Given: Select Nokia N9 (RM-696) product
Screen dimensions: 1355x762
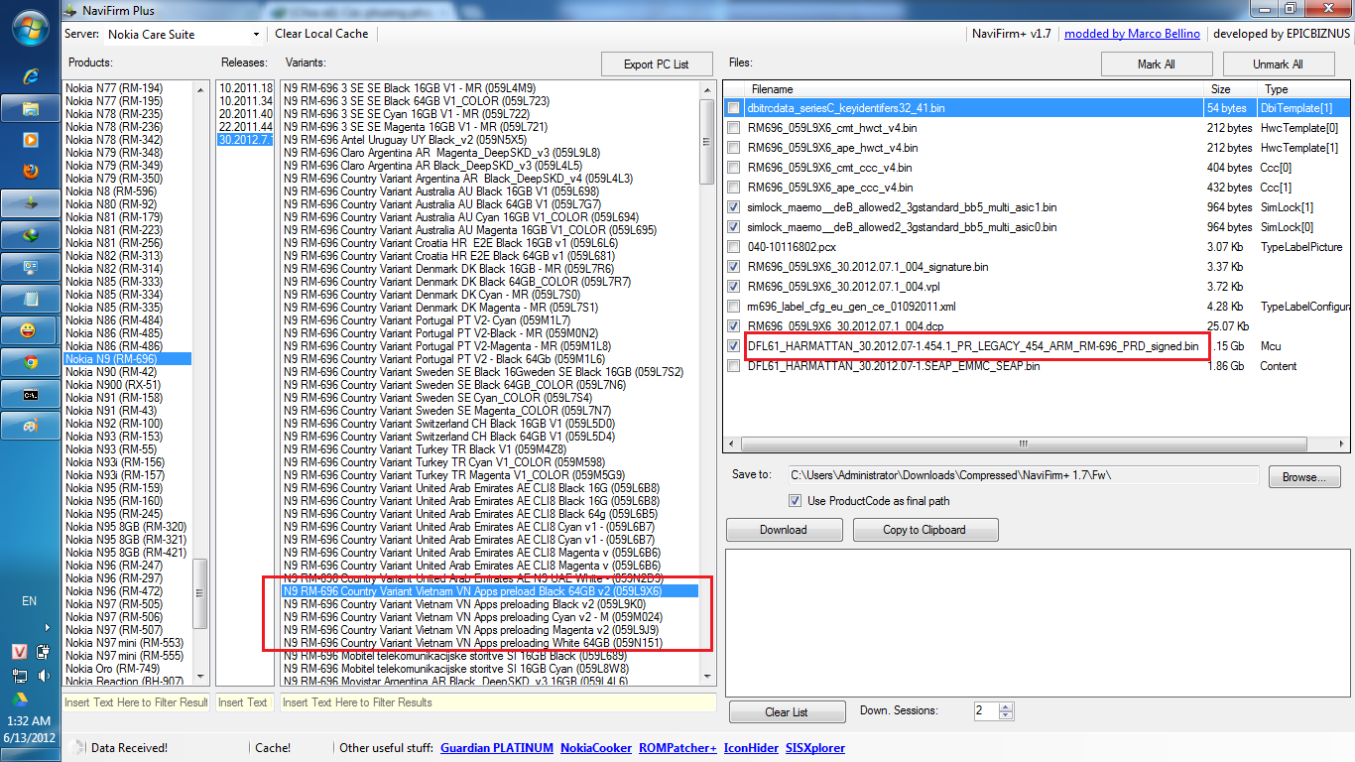Looking at the screenshot, I should click(x=127, y=359).
